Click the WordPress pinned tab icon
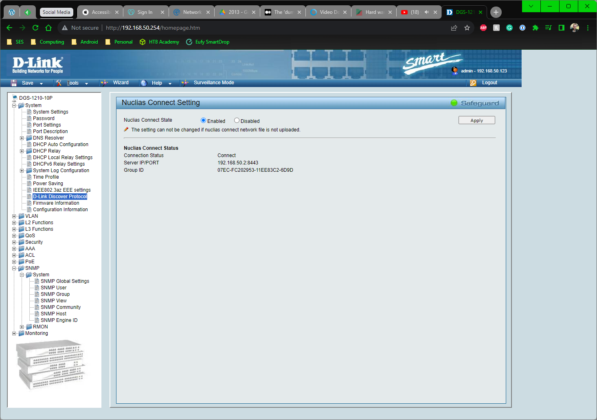 tap(12, 12)
